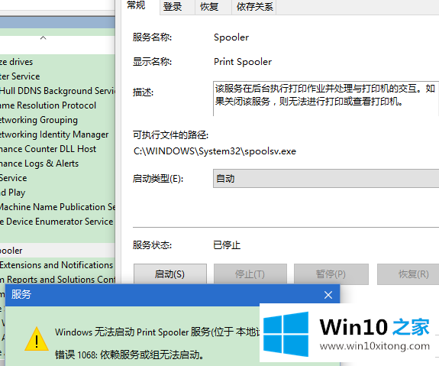Viewport: 439px width, 366px height.
Task: Open the 启动类型 dropdown showing 自动
Action: 326,178
